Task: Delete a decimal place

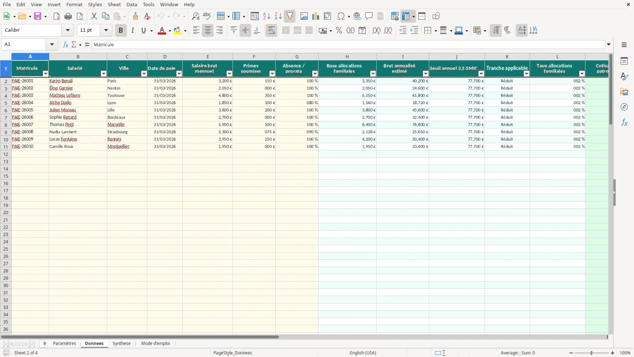Action: [388, 31]
